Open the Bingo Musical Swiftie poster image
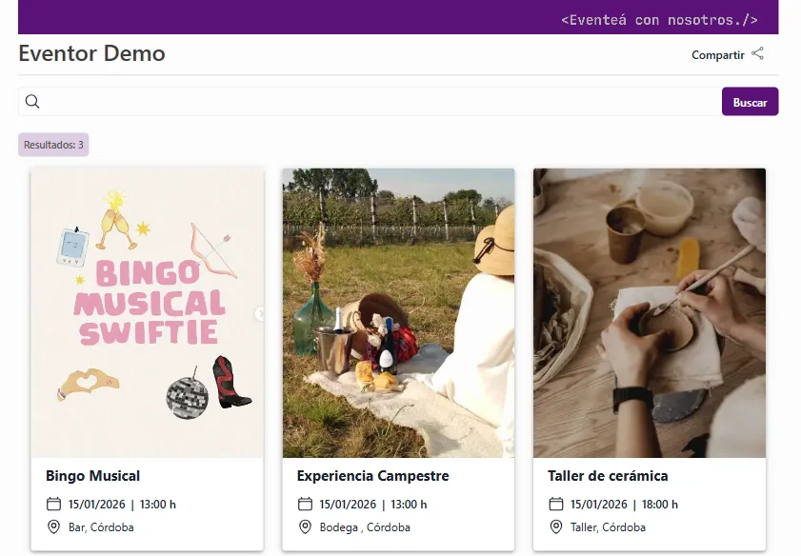This screenshot has width=801, height=556. coord(147,313)
